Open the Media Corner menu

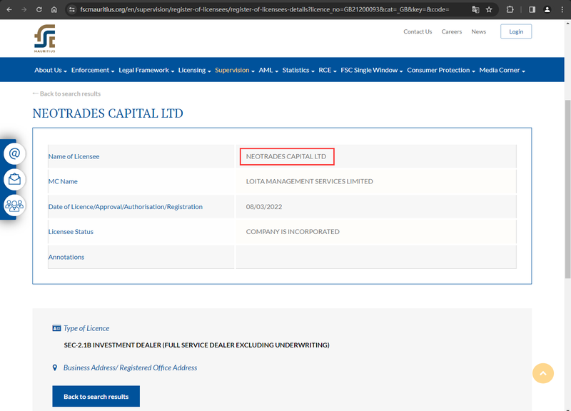click(502, 70)
